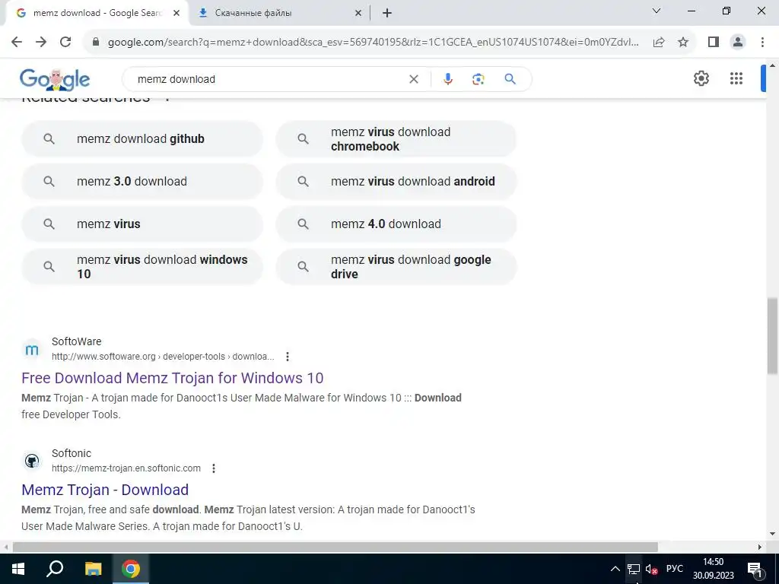Click the address bar URL

(373, 43)
